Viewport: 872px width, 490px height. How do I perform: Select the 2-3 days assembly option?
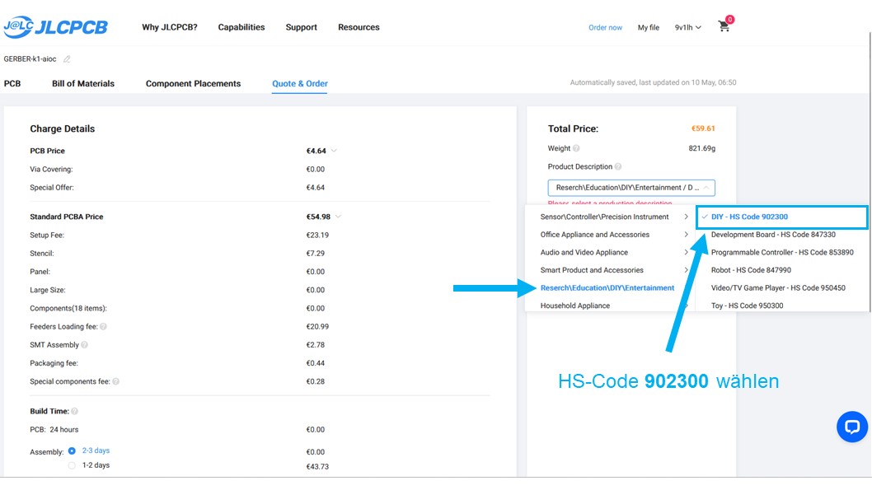(x=73, y=450)
